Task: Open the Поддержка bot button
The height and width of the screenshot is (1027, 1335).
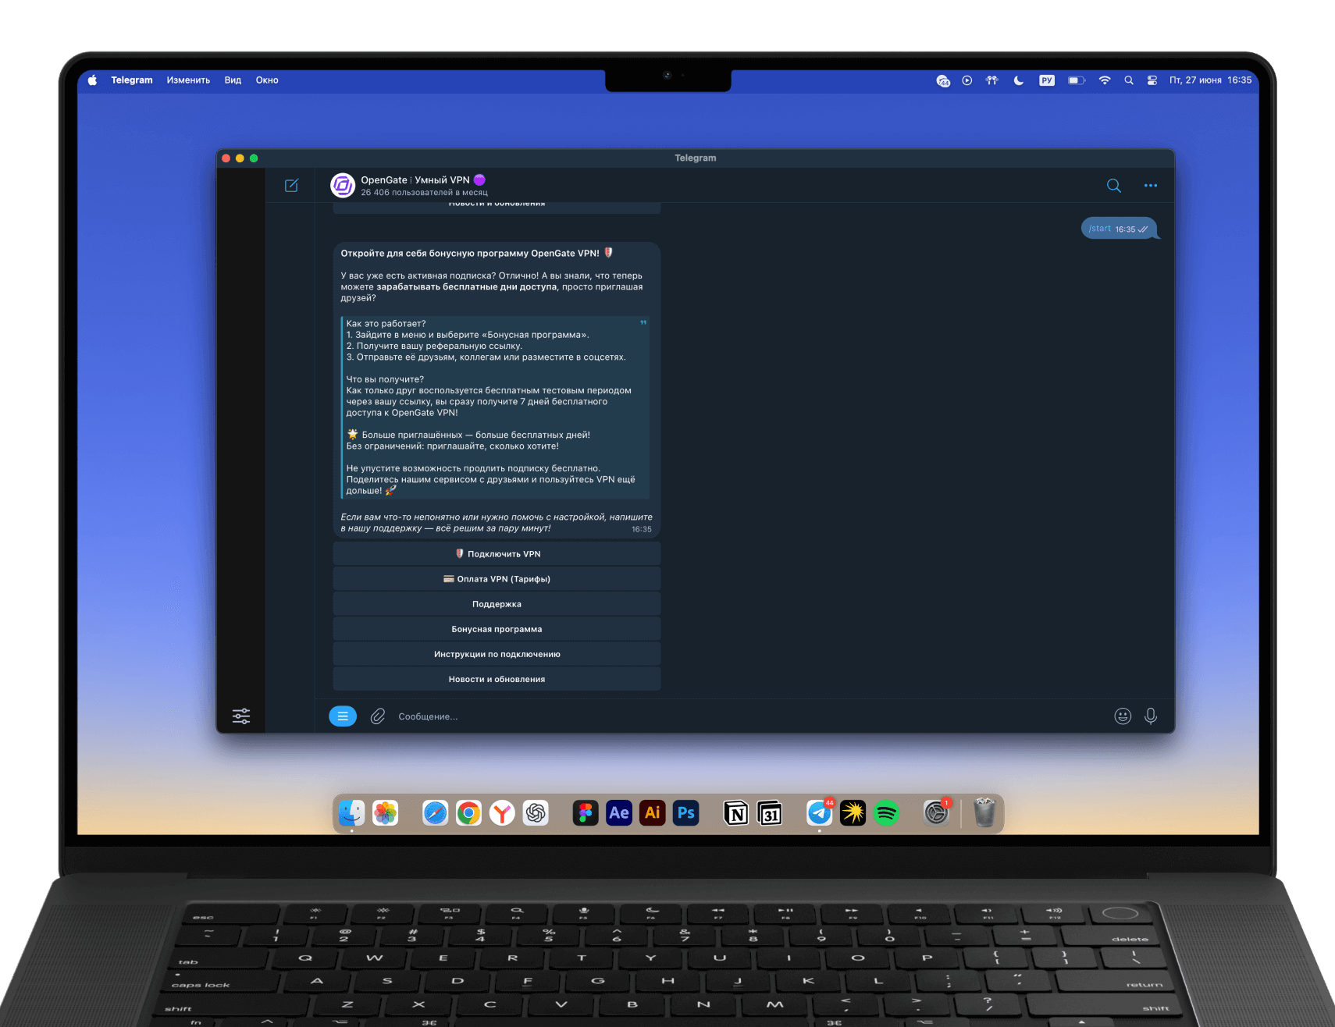Action: [497, 604]
